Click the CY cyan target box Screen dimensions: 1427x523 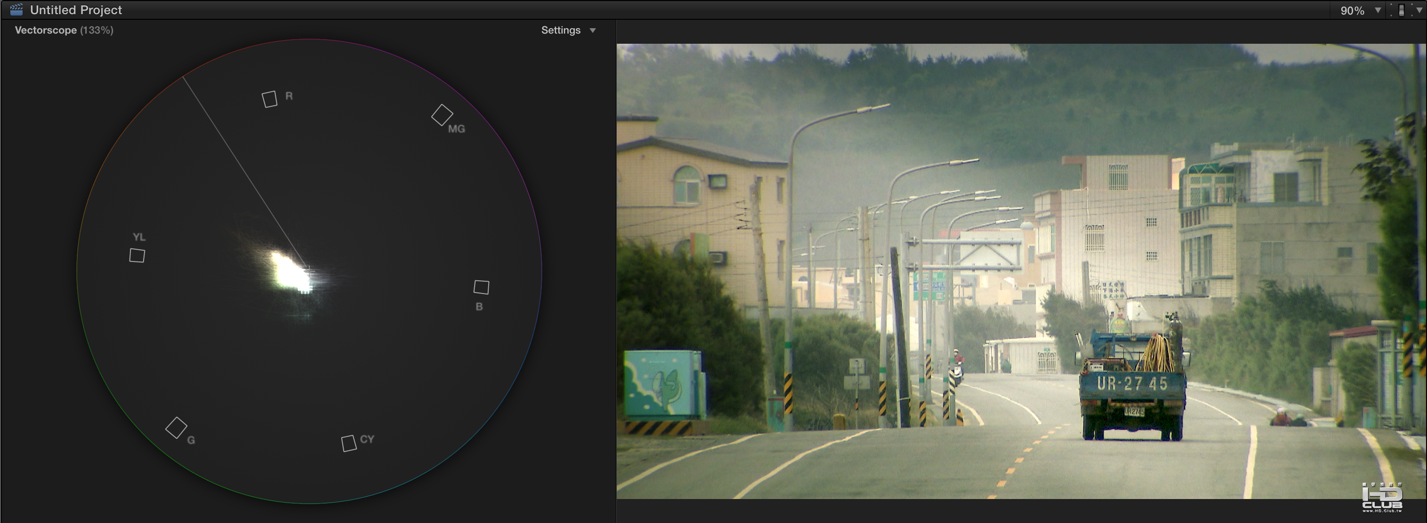[x=348, y=444]
